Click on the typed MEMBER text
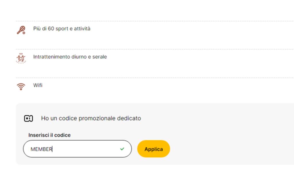Viewport: 294px width, 174px height. coord(41,149)
